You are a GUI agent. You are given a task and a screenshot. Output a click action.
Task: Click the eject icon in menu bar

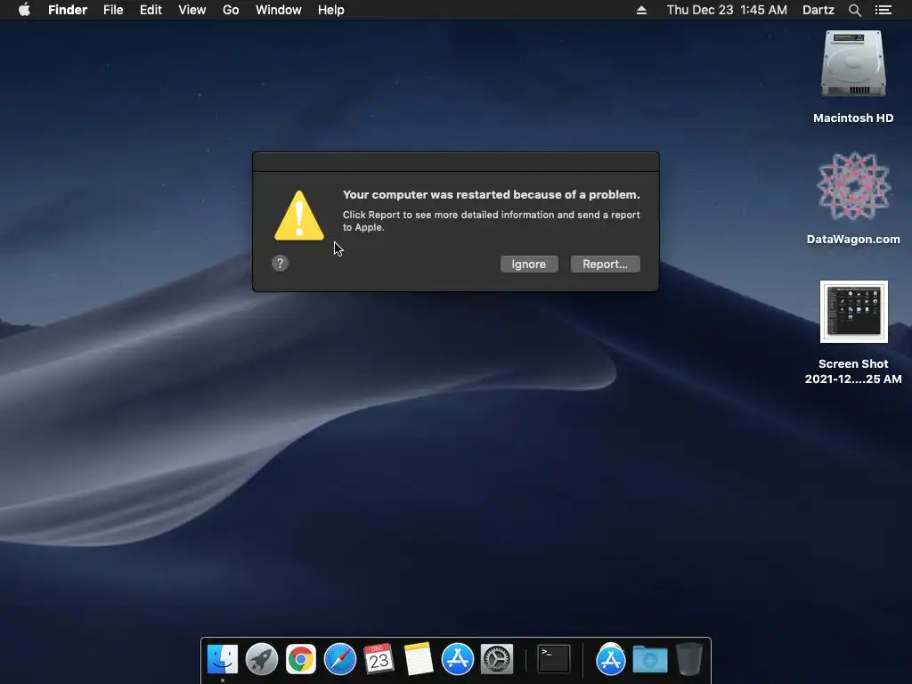(641, 10)
